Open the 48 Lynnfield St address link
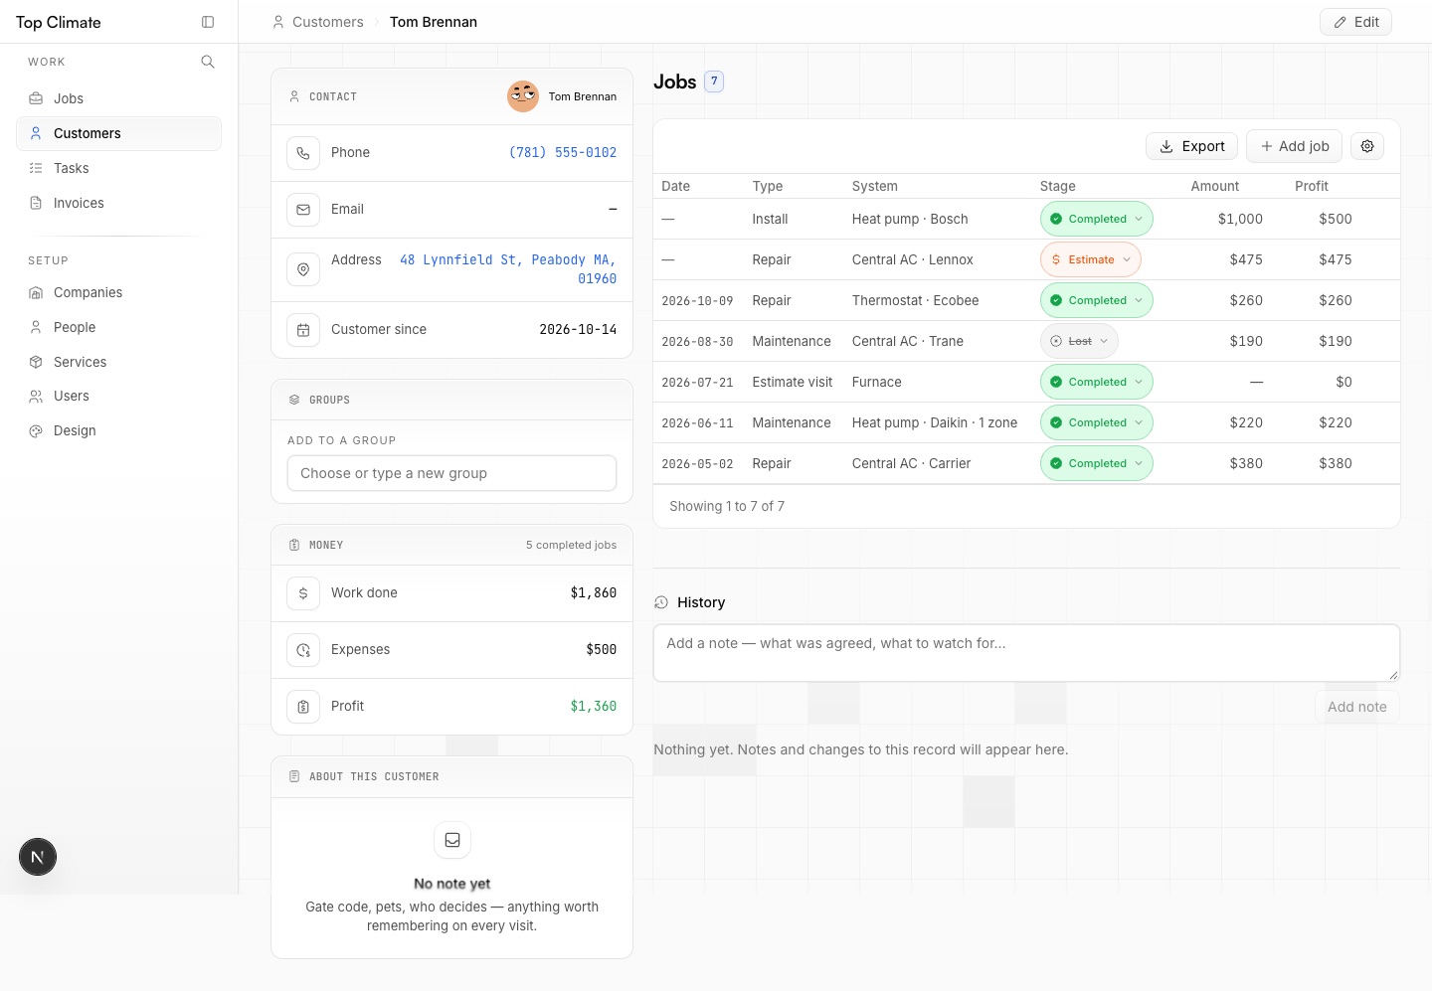1432x991 pixels. coord(508,269)
